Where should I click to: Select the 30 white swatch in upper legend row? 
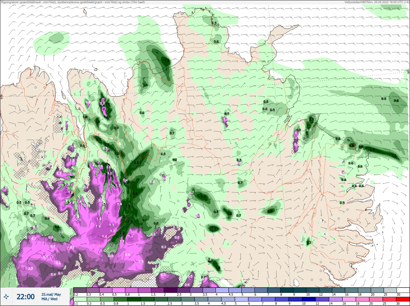tap(403, 290)
